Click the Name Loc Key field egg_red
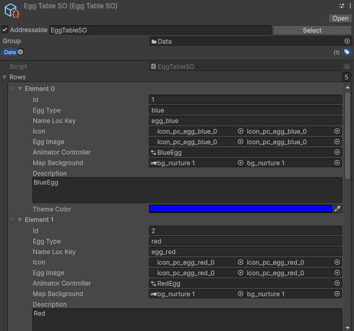354x331 pixels. [245, 252]
